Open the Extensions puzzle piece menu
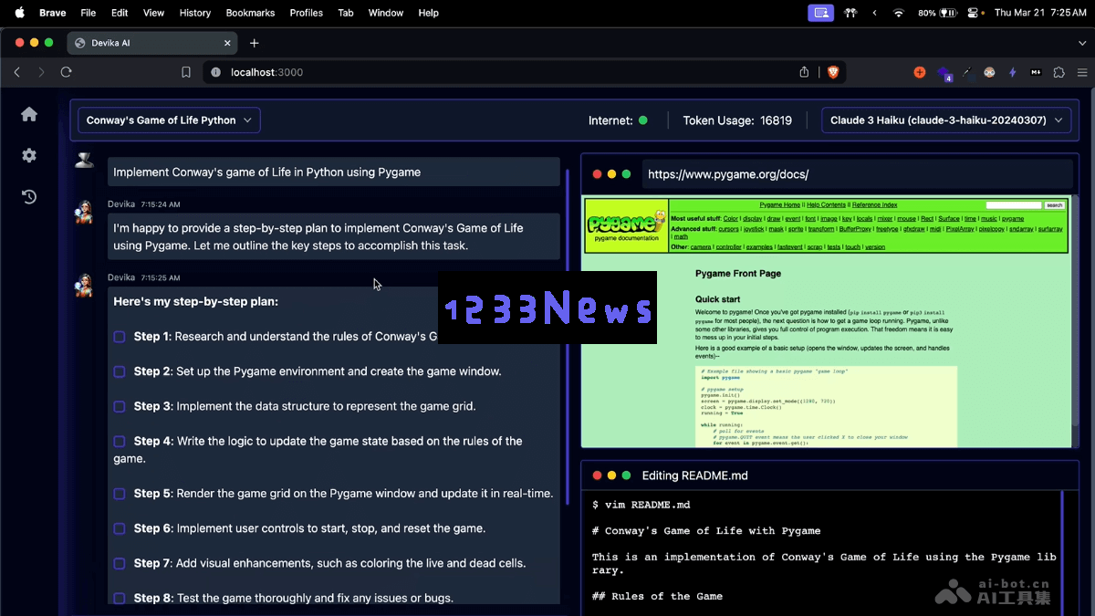 point(1059,72)
